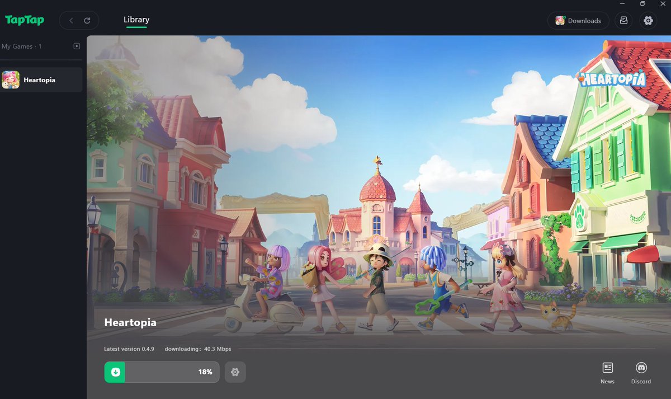Click the Heartopia title text
The height and width of the screenshot is (399, 671).
coord(130,322)
